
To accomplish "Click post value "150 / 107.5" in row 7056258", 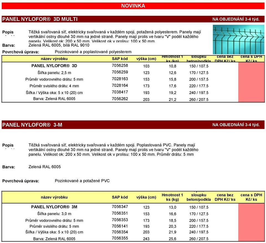I will pyautogui.click(x=199, y=66).
